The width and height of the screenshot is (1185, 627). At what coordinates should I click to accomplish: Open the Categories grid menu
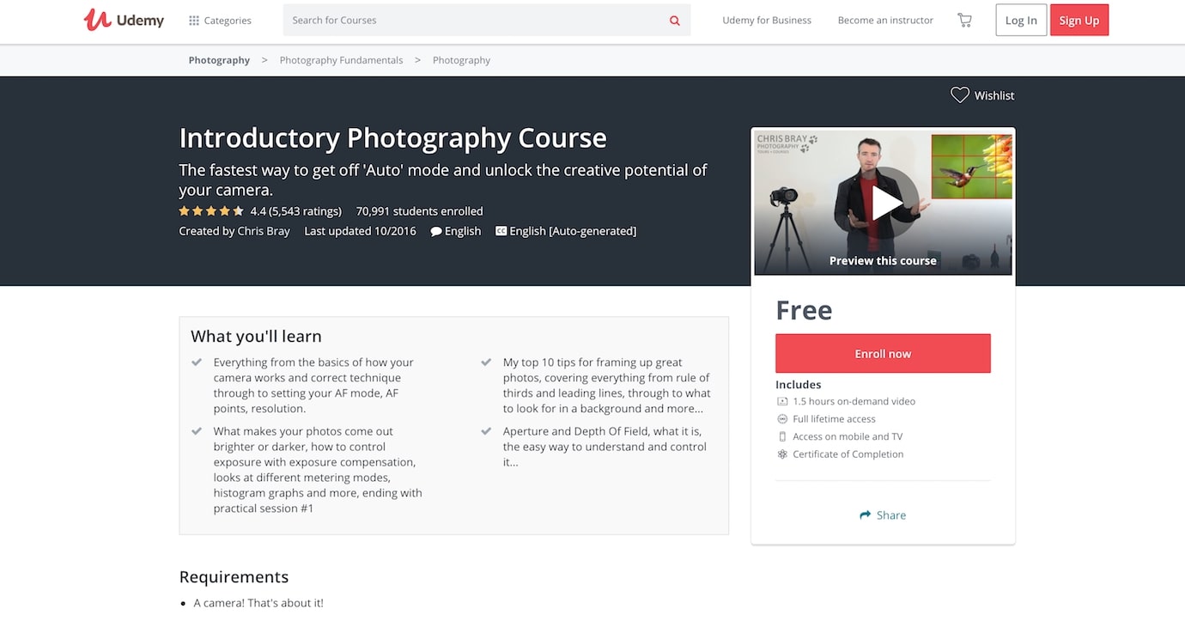pyautogui.click(x=220, y=21)
